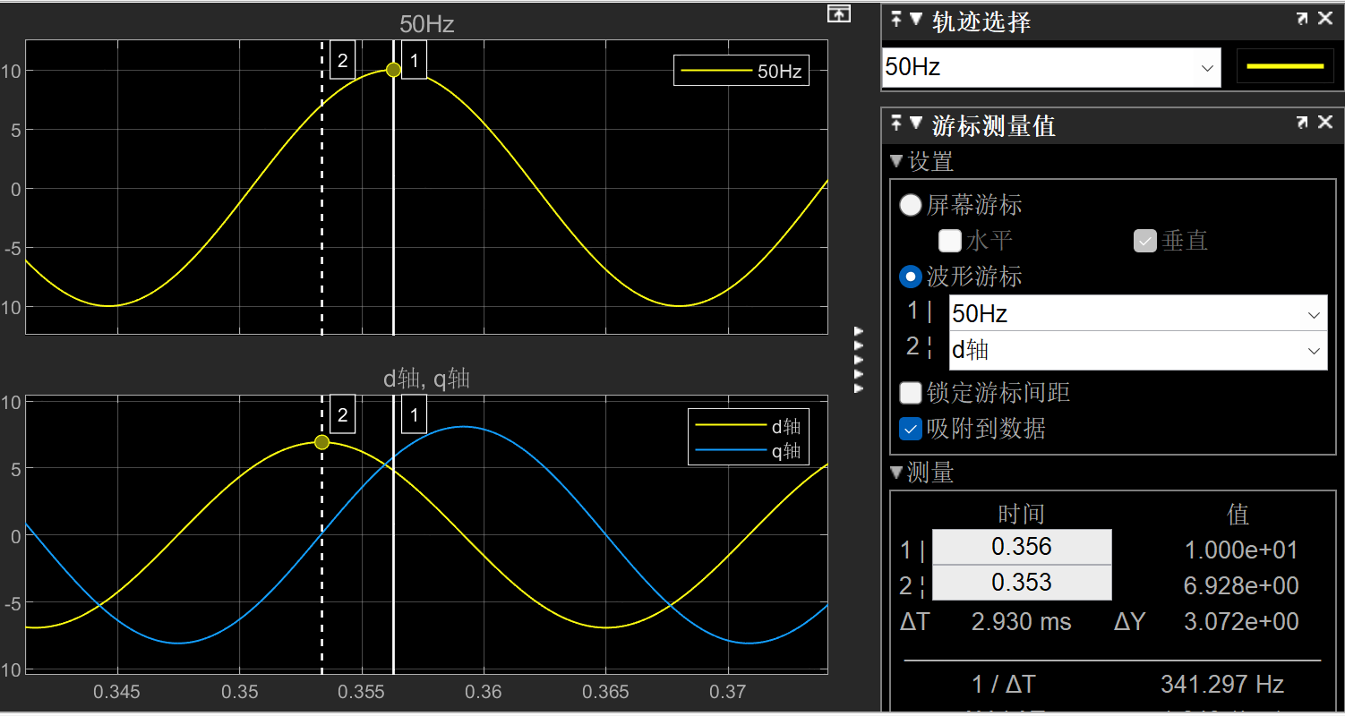
Task: Click the 时间 column header
Action: 1022,514
